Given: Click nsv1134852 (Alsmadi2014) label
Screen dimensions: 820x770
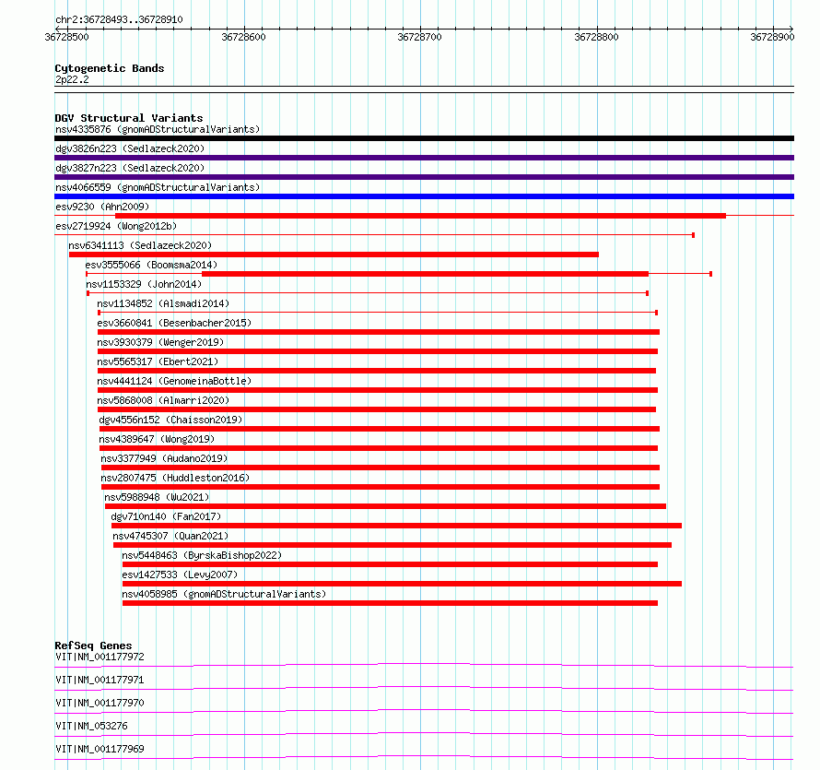Looking at the screenshot, I should 163,303.
